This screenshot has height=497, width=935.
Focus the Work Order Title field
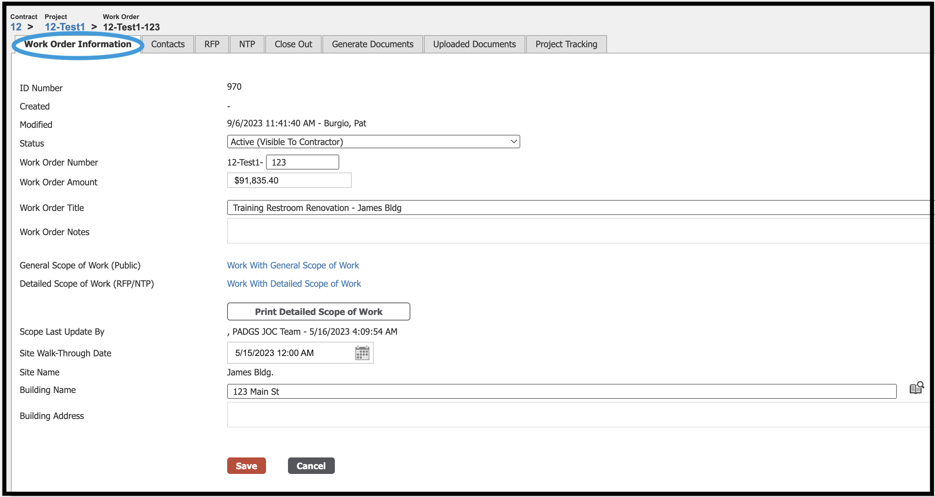[579, 208]
